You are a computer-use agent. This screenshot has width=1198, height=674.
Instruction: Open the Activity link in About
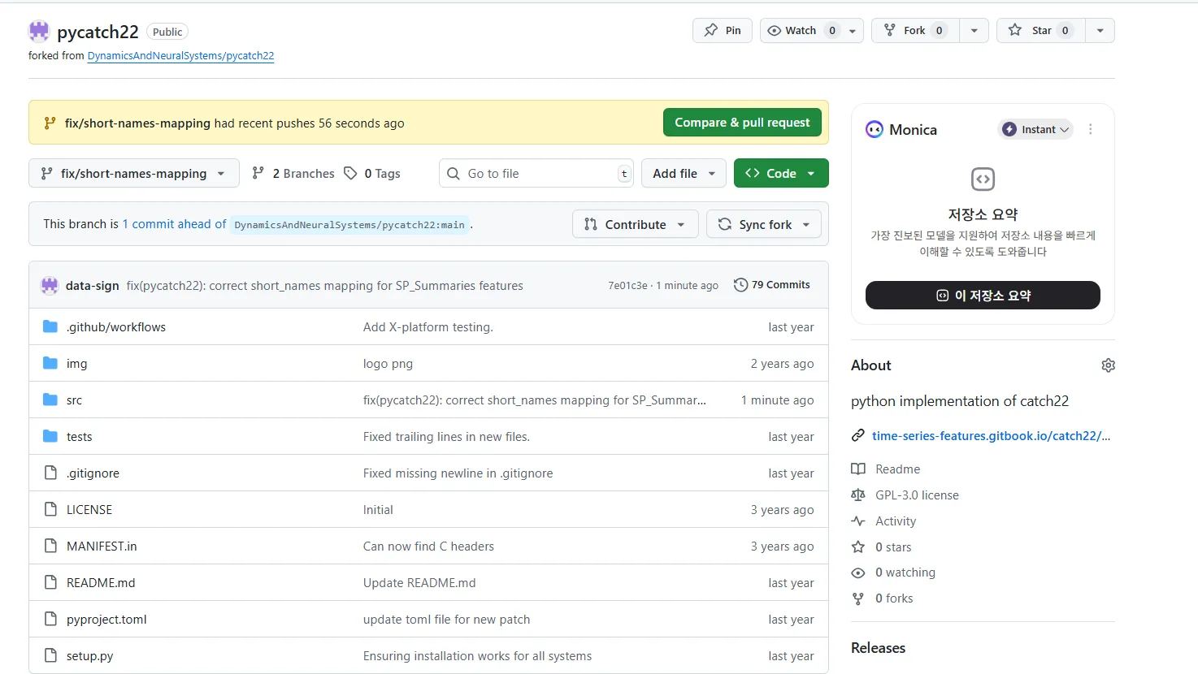click(896, 521)
